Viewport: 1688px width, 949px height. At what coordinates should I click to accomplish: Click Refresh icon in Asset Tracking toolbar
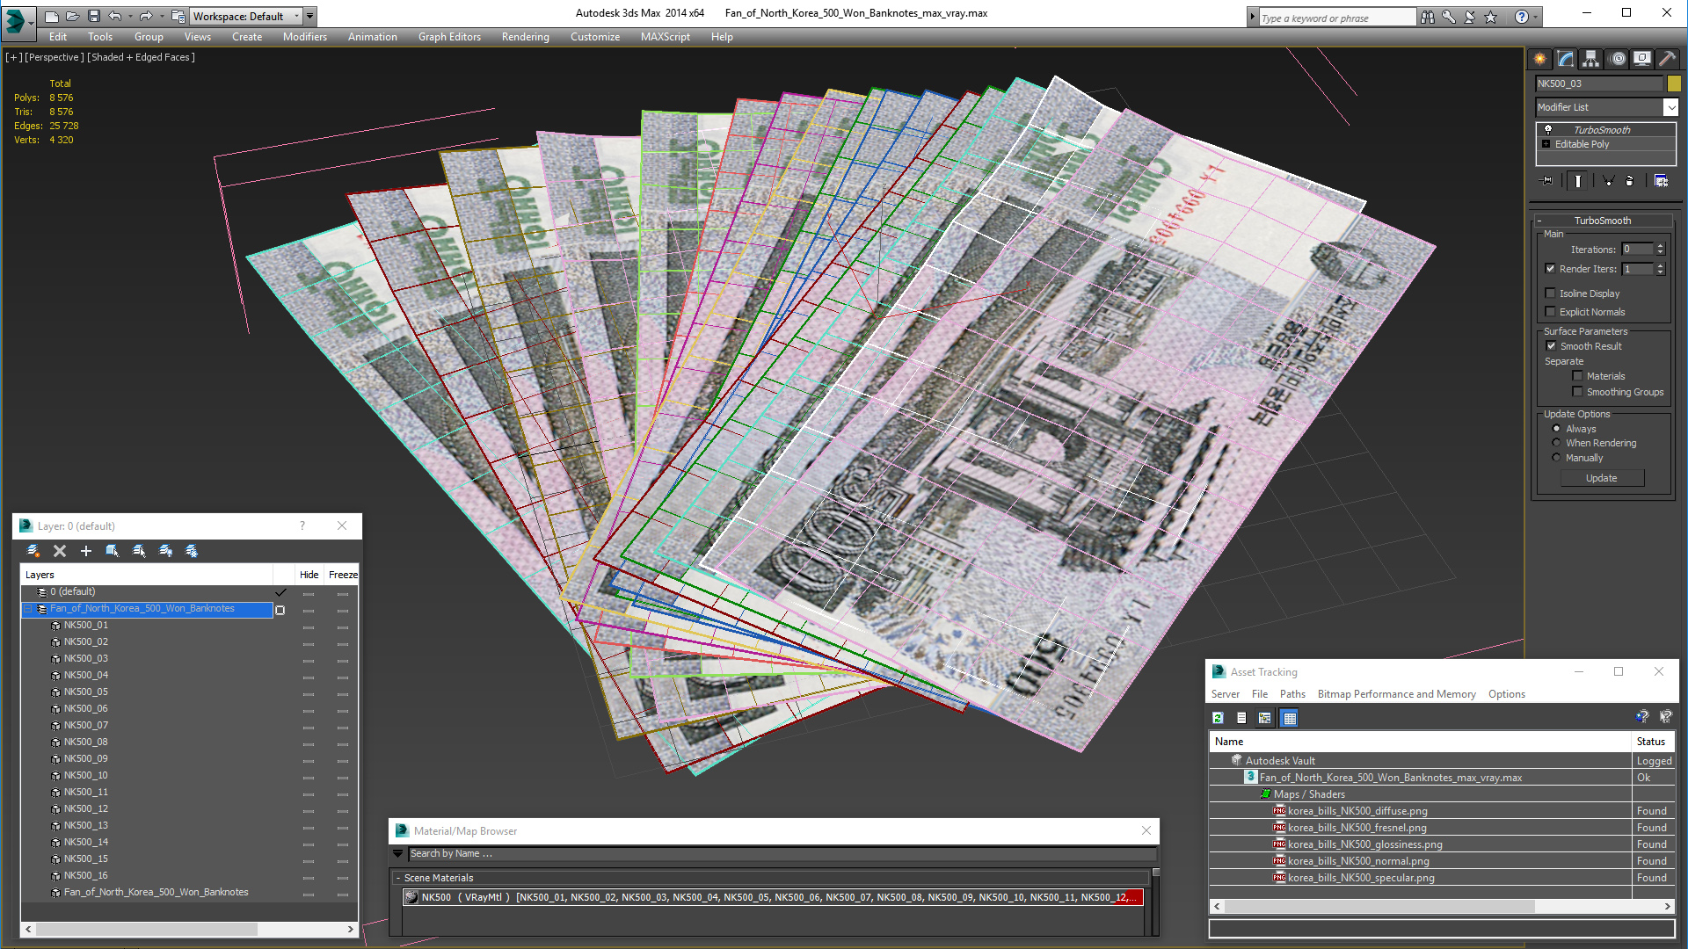click(x=1218, y=718)
